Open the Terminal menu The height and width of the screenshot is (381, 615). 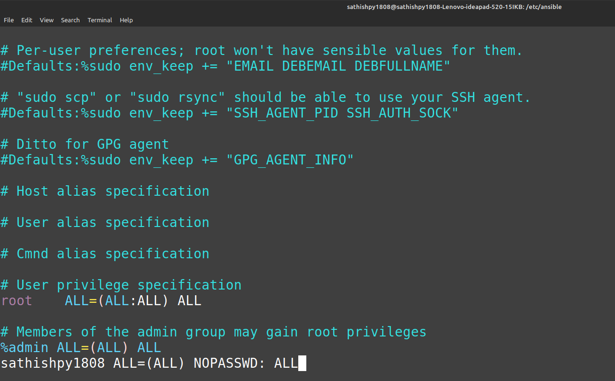point(99,20)
